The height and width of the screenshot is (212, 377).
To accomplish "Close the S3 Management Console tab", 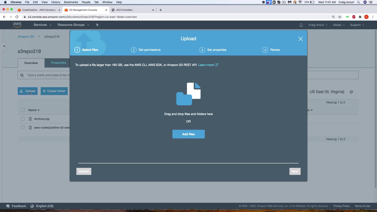I will [106, 10].
